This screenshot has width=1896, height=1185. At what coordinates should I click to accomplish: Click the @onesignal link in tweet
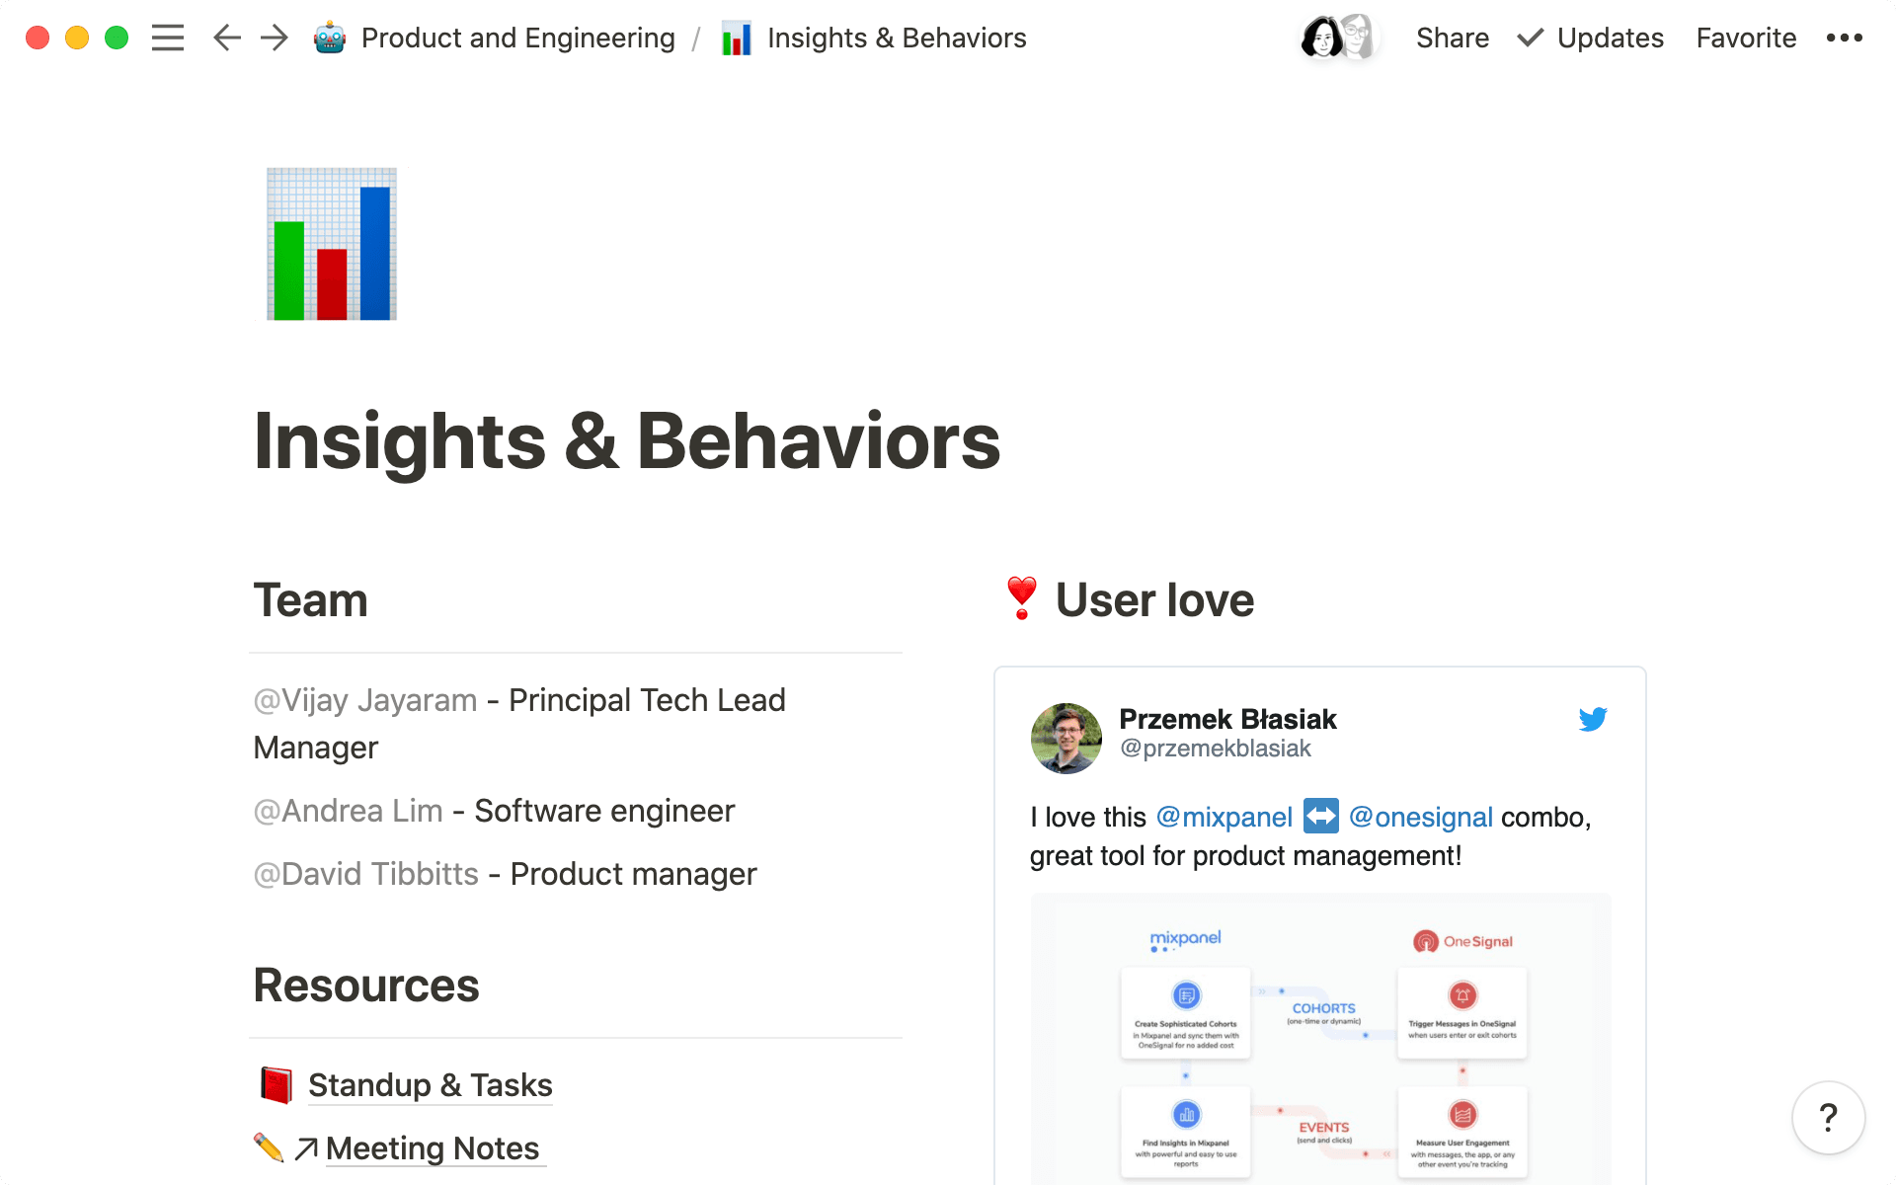point(1420,817)
